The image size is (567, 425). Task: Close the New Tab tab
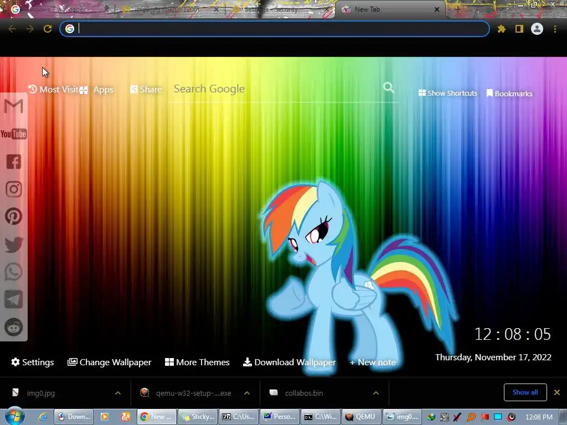click(437, 9)
